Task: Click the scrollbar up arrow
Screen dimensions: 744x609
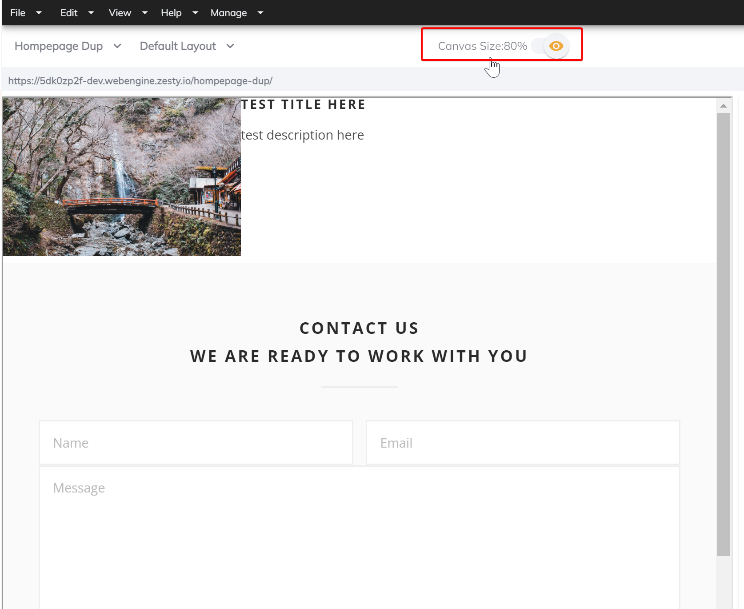Action: pos(724,106)
